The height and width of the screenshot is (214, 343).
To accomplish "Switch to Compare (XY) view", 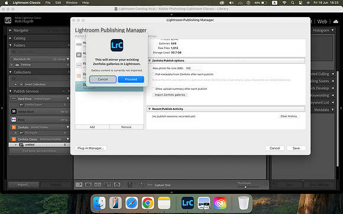I will [x=98, y=185].
